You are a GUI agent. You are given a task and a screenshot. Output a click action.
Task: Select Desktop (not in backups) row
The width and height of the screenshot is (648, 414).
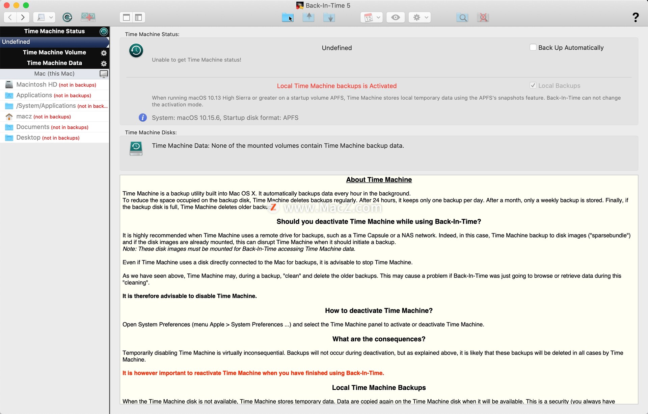pyautogui.click(x=54, y=138)
